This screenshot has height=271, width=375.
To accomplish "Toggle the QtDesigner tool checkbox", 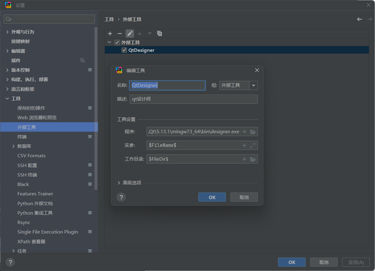I will click(124, 50).
